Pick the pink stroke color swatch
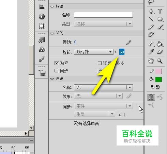This screenshot has height=154, width=167. pyautogui.click(x=158, y=71)
